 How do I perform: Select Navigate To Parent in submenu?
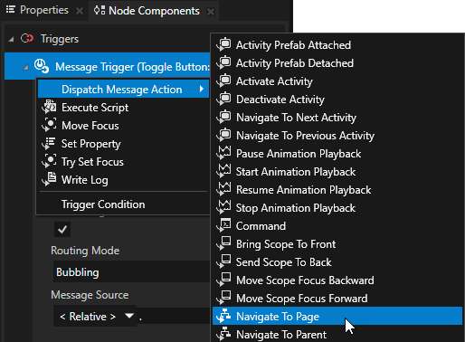(337, 334)
